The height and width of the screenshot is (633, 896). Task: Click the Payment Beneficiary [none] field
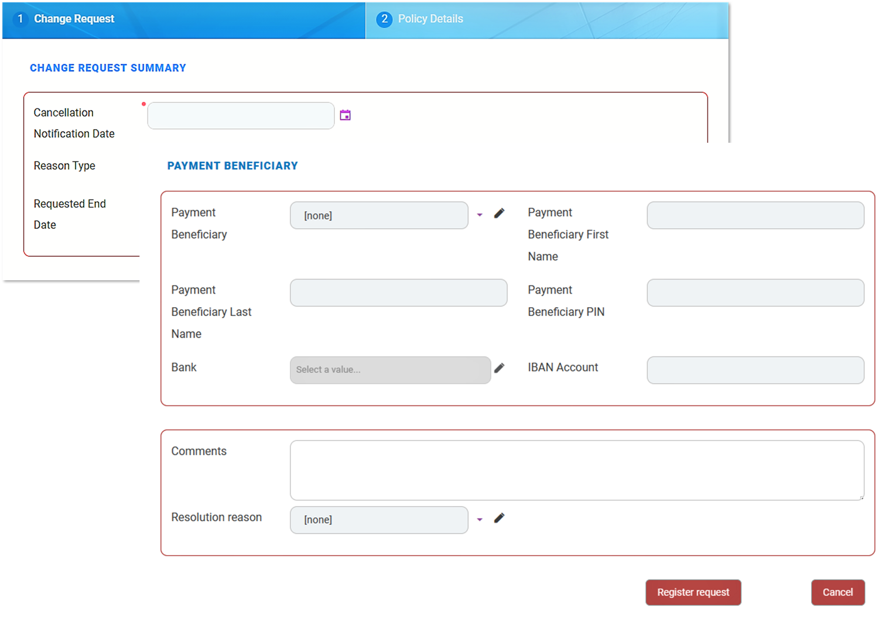click(379, 215)
